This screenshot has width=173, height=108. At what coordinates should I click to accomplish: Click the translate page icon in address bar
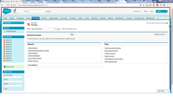(x=141, y=5)
